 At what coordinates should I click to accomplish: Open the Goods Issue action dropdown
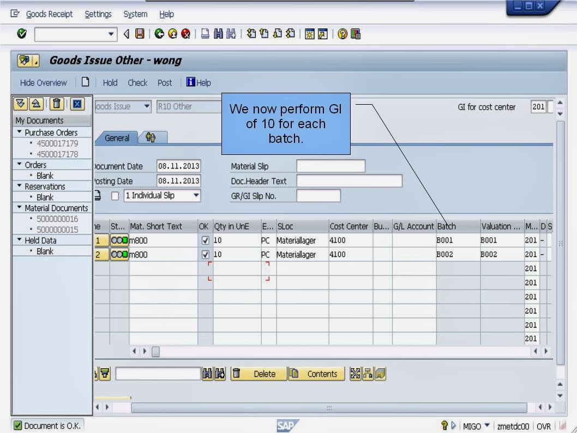[x=147, y=106]
